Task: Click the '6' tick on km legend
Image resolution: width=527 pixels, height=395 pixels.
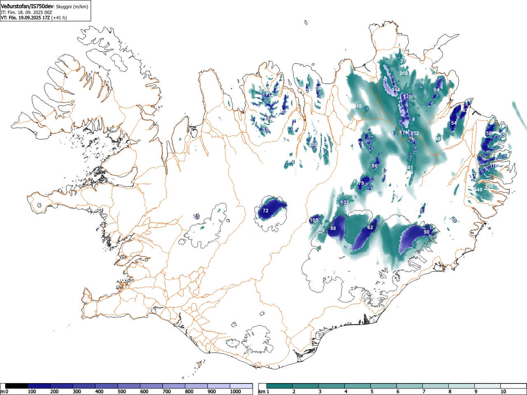Action: [x=398, y=392]
